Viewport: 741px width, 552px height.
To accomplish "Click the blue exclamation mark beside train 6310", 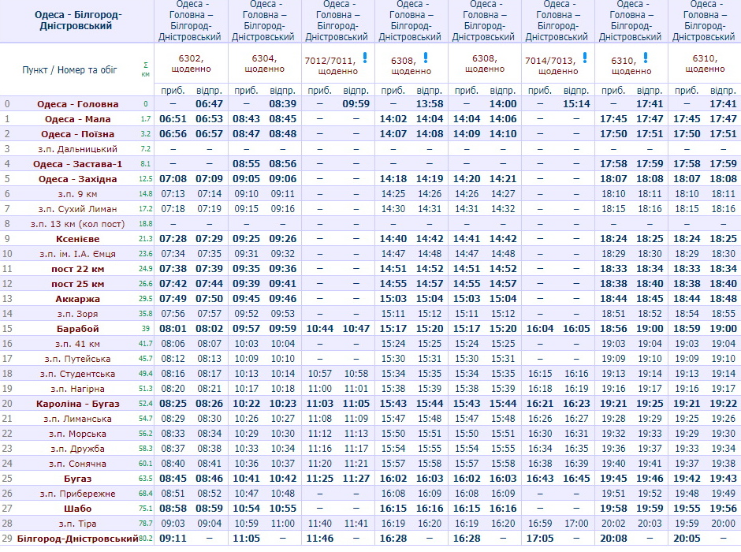I will (x=646, y=58).
